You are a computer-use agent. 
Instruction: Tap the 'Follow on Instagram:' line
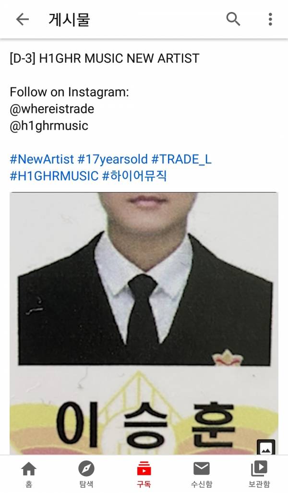tap(70, 92)
